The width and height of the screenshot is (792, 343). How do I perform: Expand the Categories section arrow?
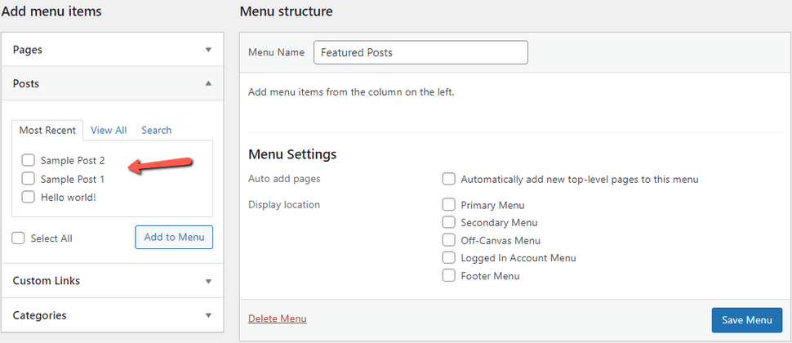point(208,316)
